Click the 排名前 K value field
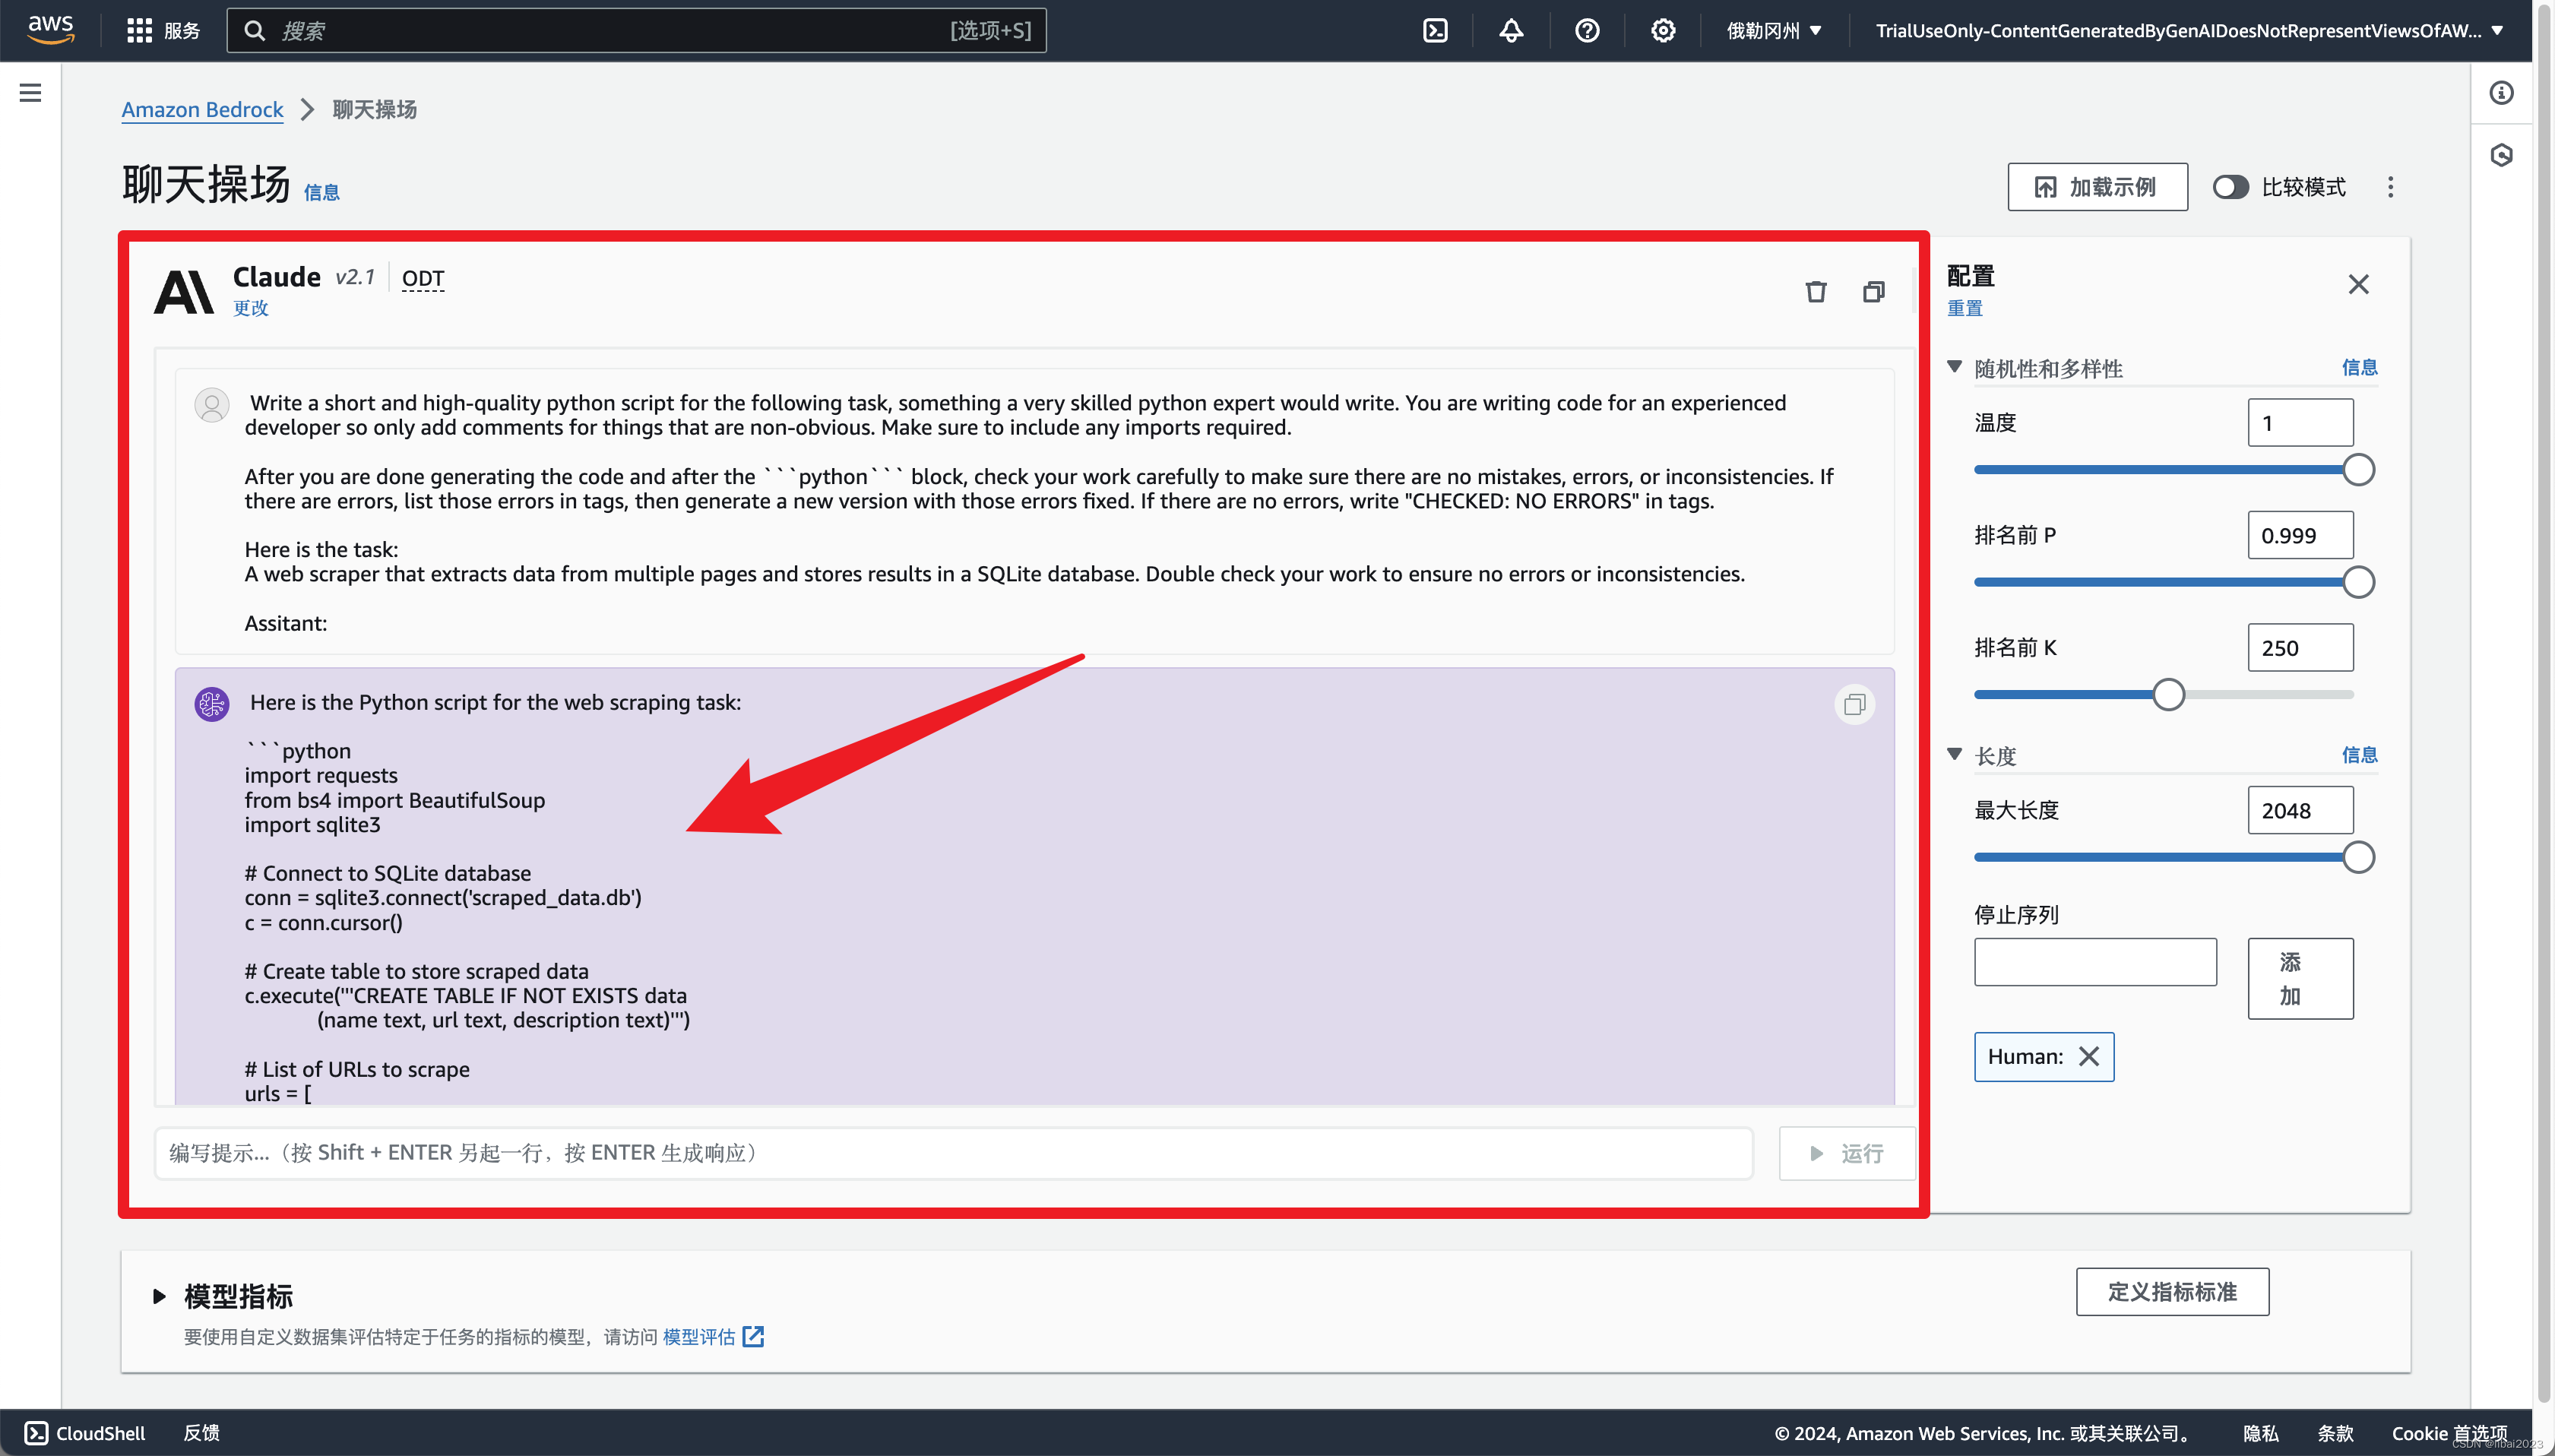Viewport: 2555px width, 1456px height. pyautogui.click(x=2300, y=648)
